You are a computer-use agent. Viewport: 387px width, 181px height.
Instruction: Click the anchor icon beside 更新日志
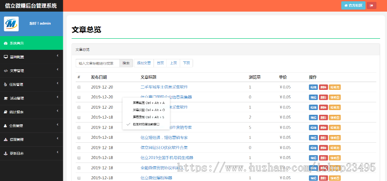6,153
